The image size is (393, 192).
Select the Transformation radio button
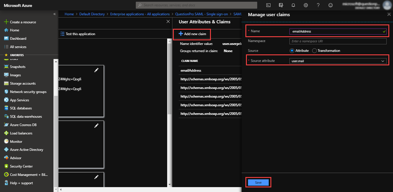(x=314, y=51)
